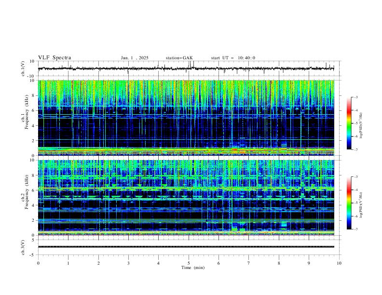Click the "ch.3(V)" axis label

(x=23, y=247)
